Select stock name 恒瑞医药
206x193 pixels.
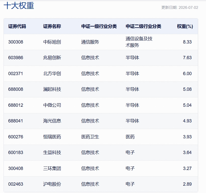(52, 137)
